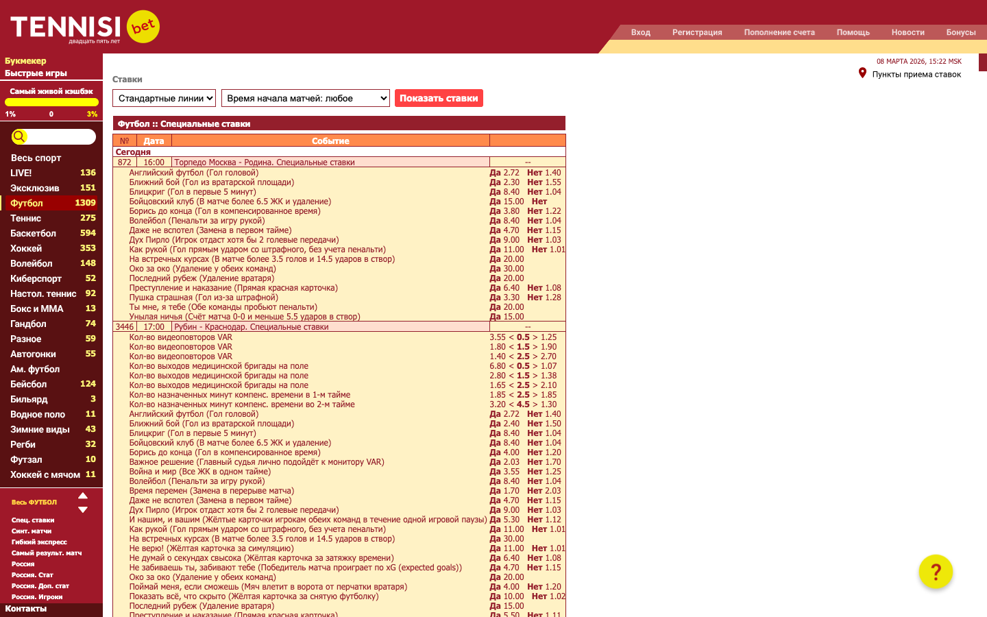This screenshot has width=987, height=617.
Task: Select LIVE! in the sports sidebar
Action: click(x=21, y=173)
